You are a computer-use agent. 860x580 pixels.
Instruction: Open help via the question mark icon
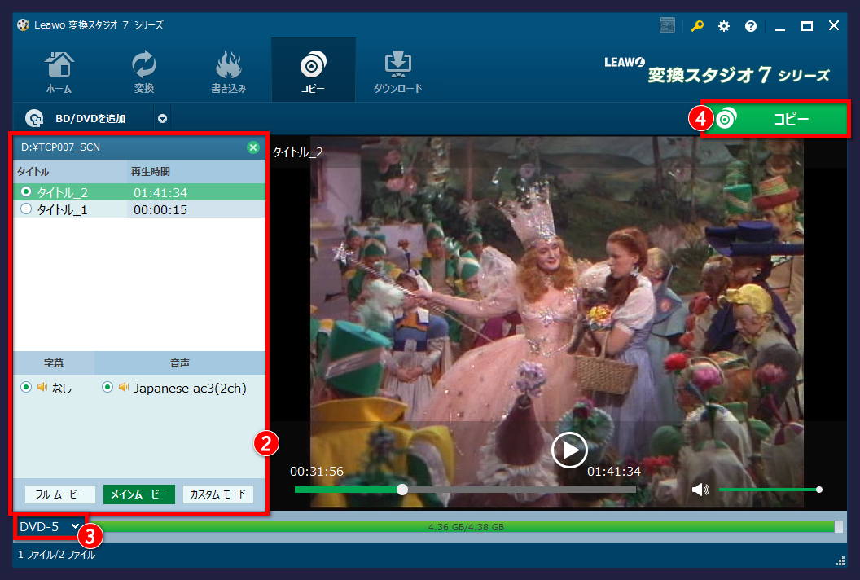coord(751,26)
